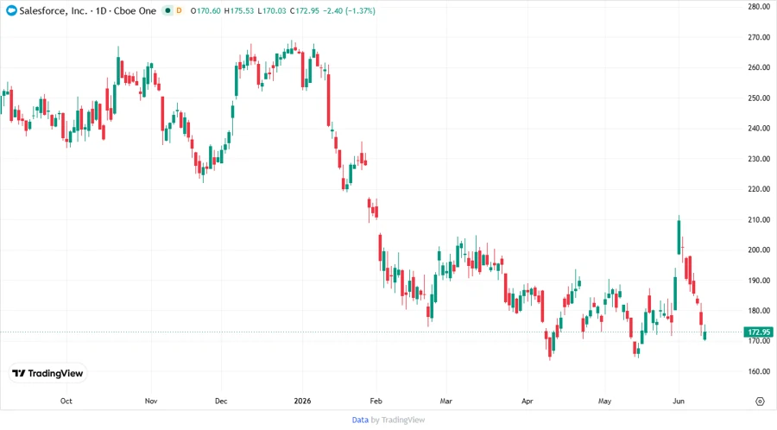Click the TradingView logo button
Screen dimensions: 777x430
point(47,373)
